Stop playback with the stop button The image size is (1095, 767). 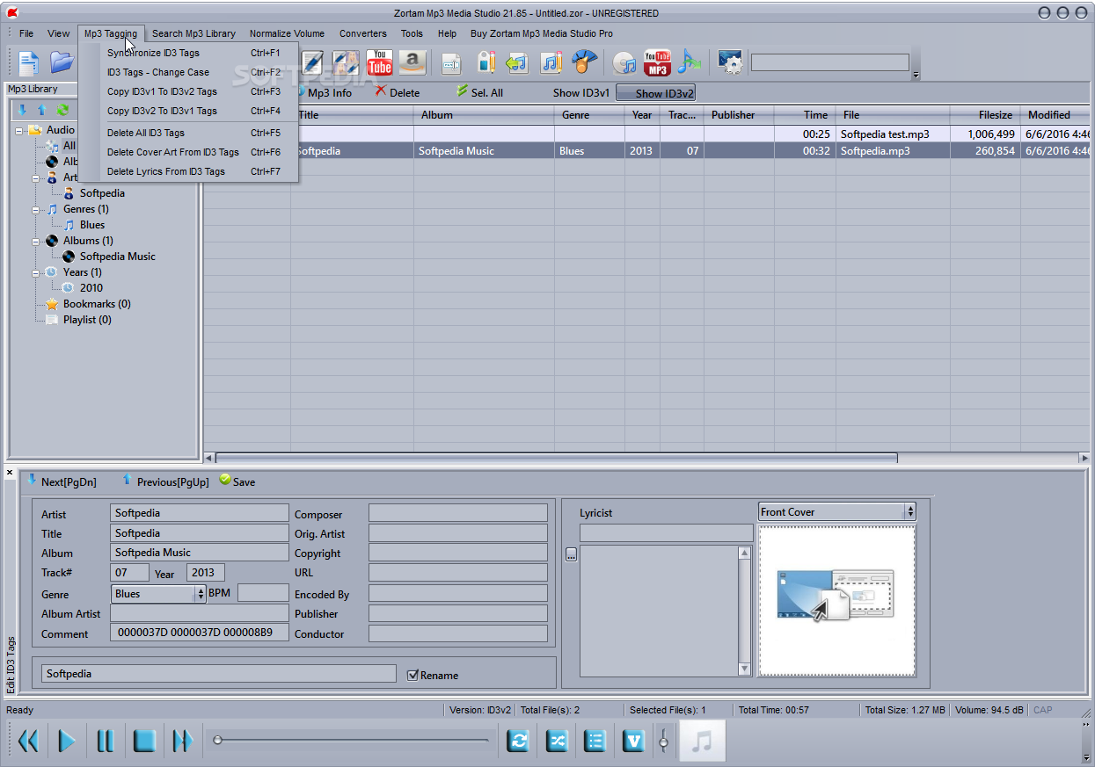tap(144, 741)
